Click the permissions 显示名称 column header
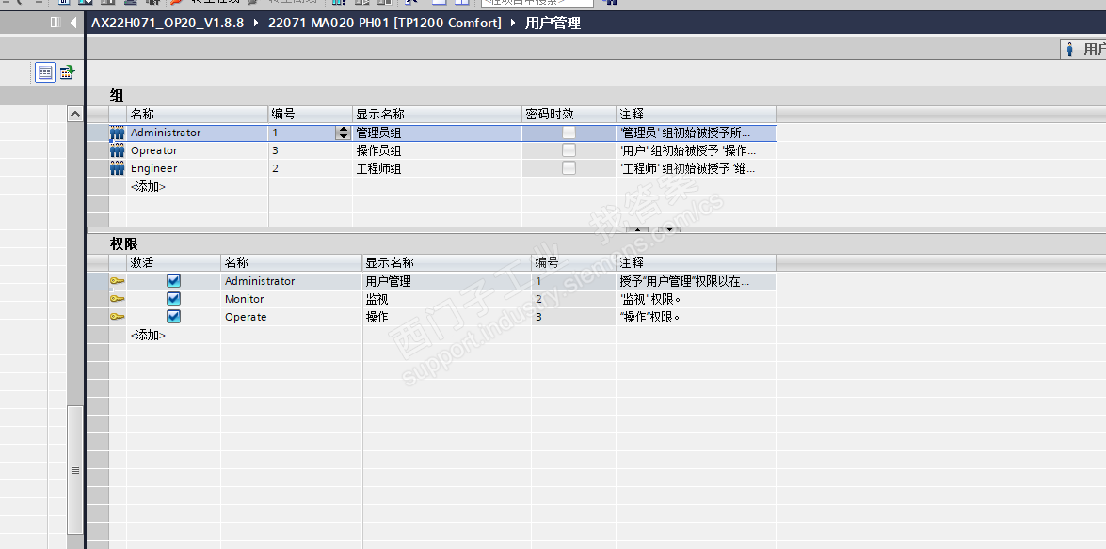The height and width of the screenshot is (549, 1106). click(447, 263)
